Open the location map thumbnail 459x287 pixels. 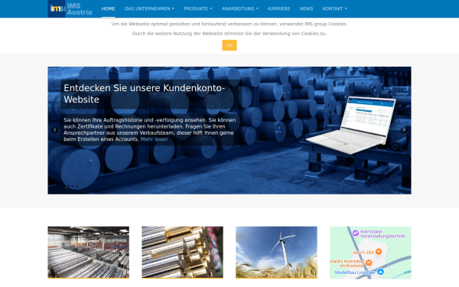370,252
